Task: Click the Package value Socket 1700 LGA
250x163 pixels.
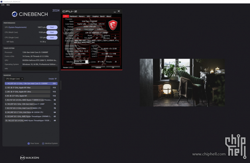Action: point(90,27)
